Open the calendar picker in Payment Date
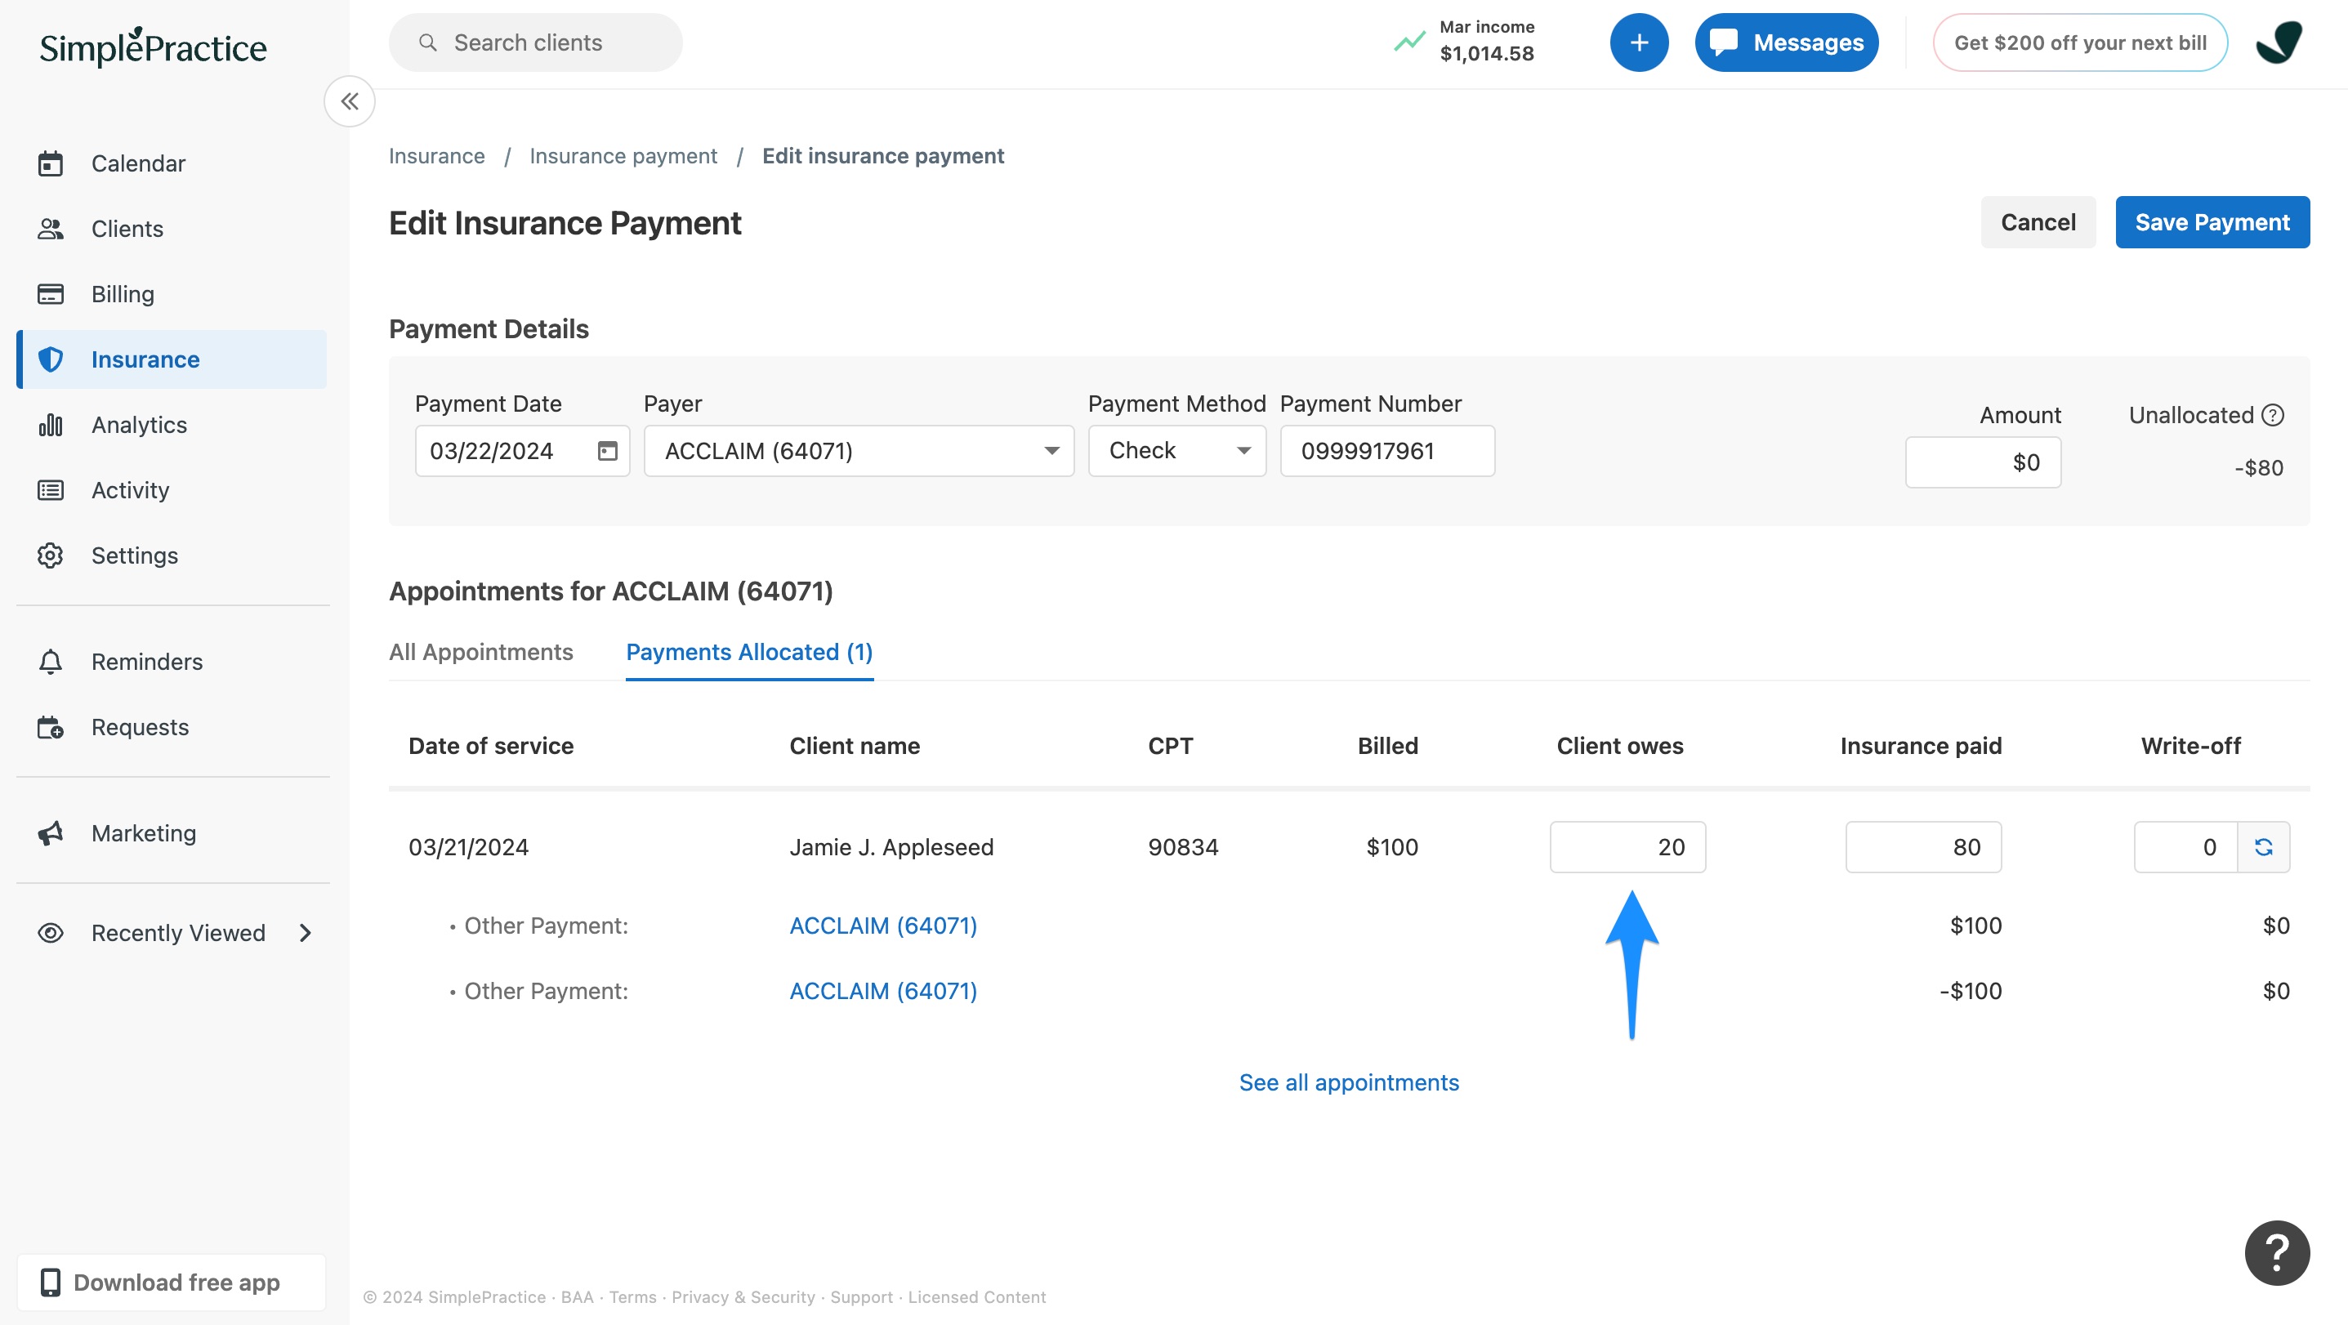 pyautogui.click(x=607, y=451)
